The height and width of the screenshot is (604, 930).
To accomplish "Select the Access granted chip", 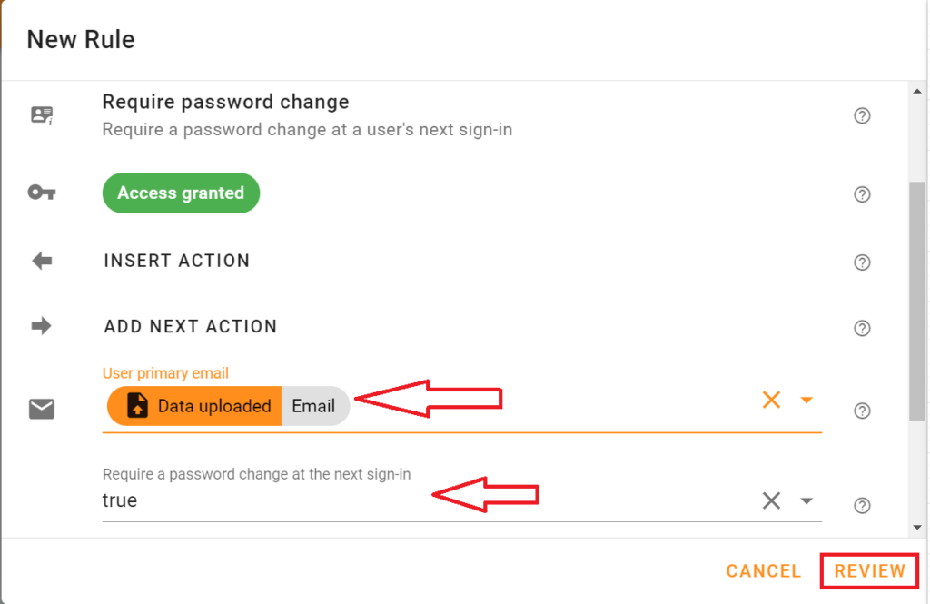I will coord(181,193).
